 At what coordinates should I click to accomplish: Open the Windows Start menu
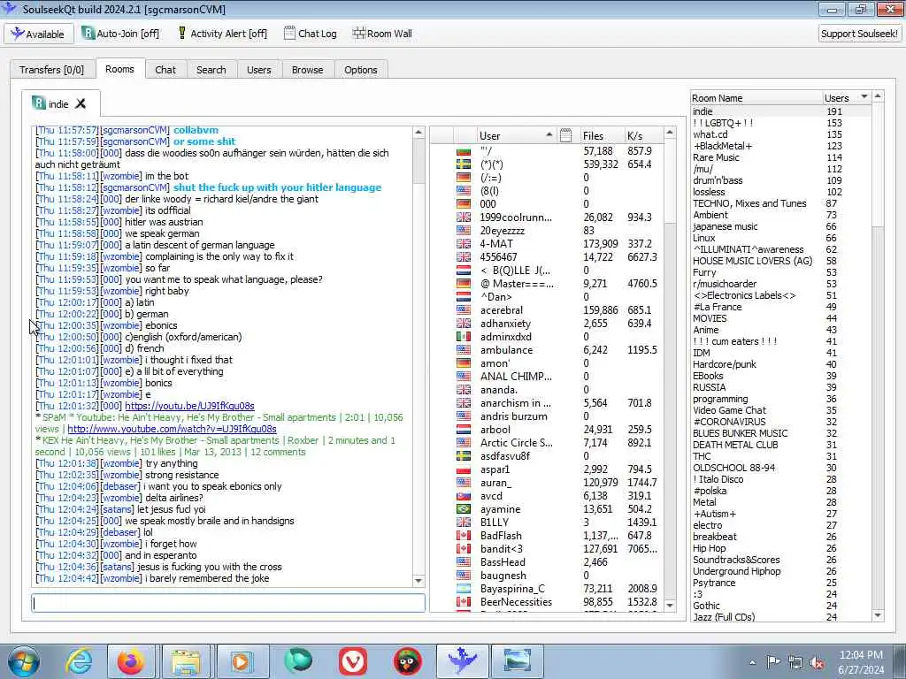pyautogui.click(x=24, y=661)
